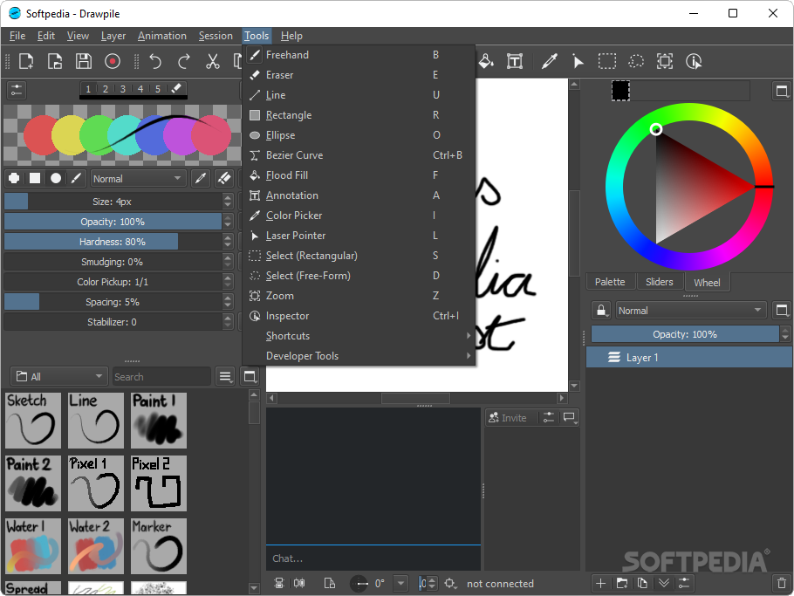
Task: Click the black foreground color swatch
Action: 620,91
